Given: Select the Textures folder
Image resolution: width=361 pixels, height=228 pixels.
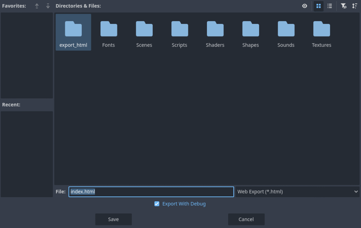Looking at the screenshot, I should click(x=322, y=32).
